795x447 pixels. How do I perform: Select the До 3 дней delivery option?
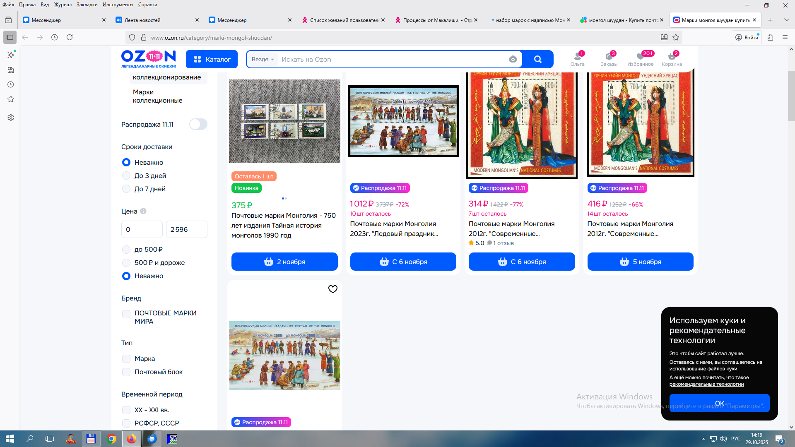(x=126, y=176)
